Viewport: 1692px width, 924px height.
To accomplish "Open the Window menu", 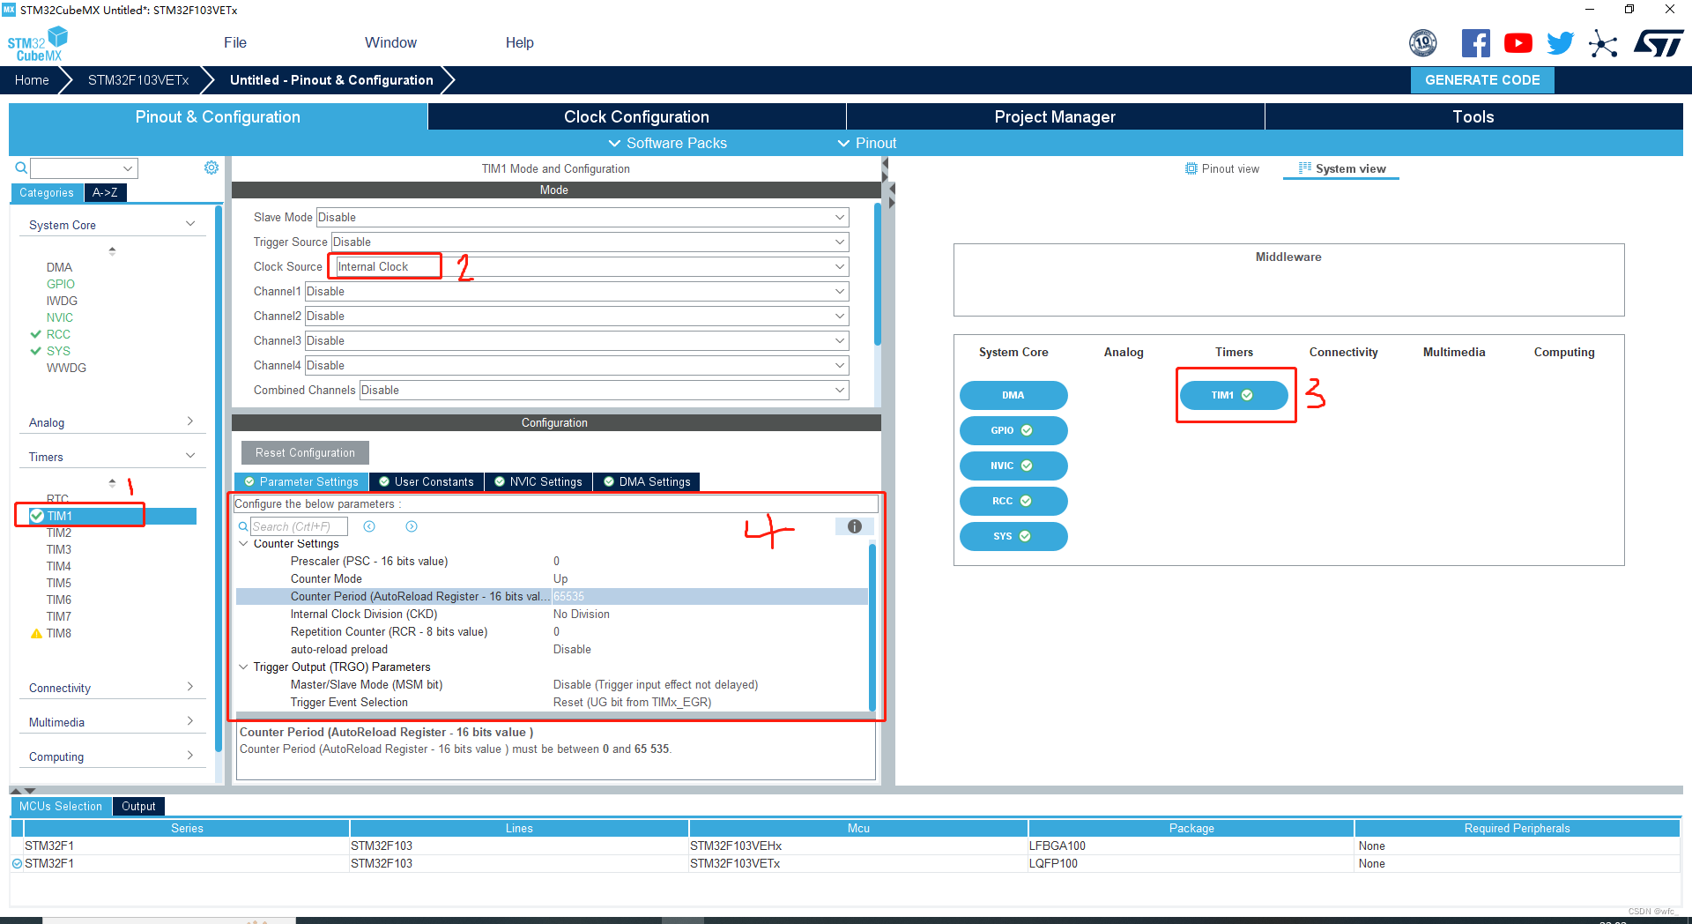I will 390,42.
